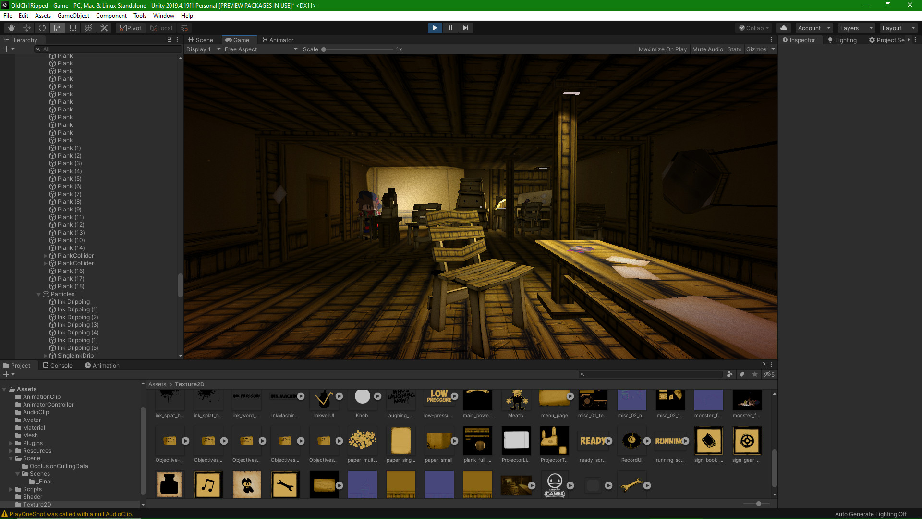
Task: Open the Free Aspect ratio dropdown
Action: [261, 49]
